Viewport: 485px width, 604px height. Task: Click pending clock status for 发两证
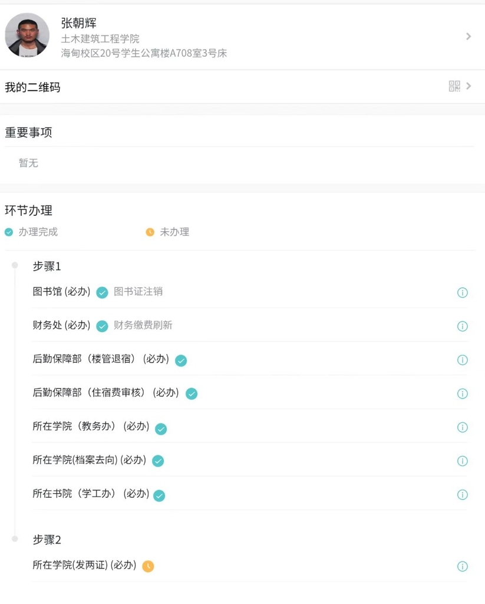coord(148,566)
